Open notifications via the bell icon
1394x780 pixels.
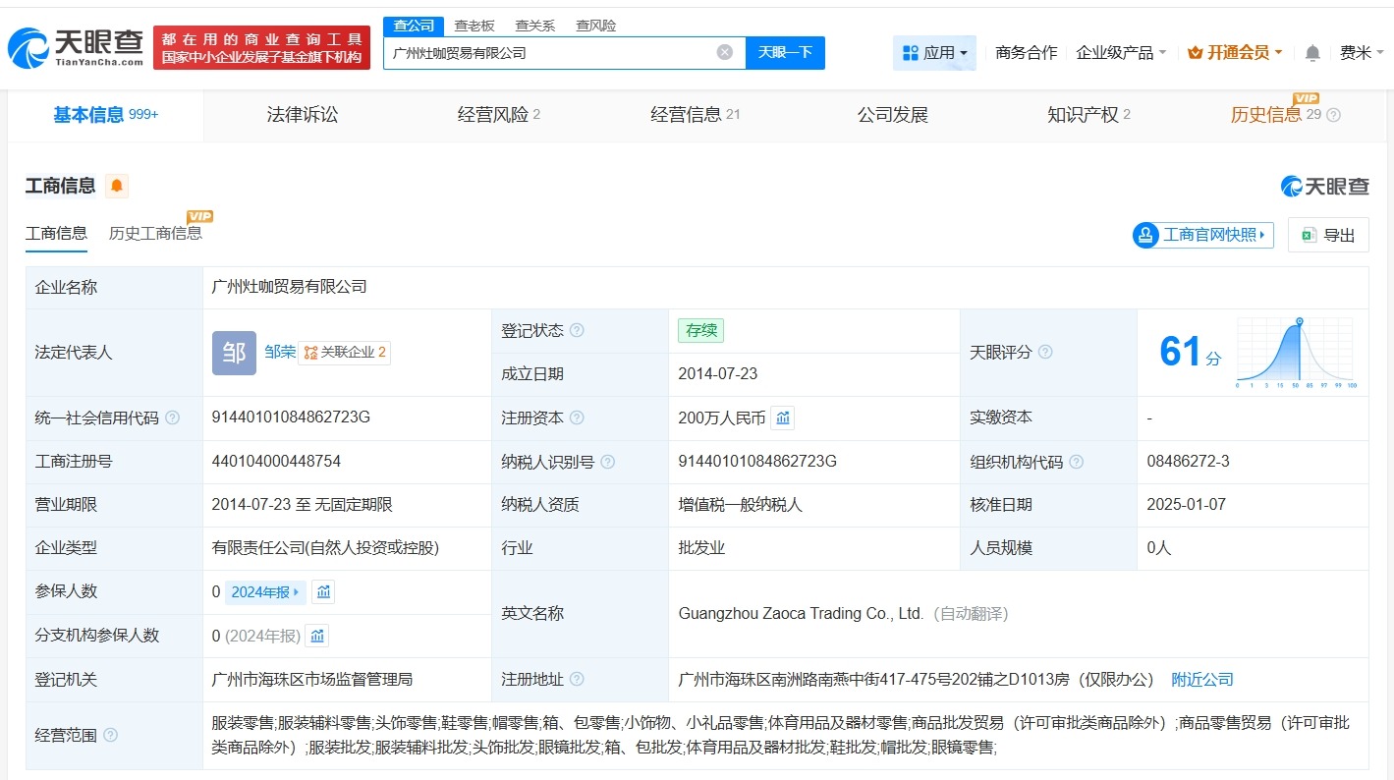[x=1311, y=53]
